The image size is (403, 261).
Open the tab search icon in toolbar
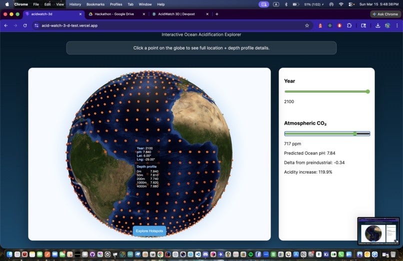(x=363, y=25)
